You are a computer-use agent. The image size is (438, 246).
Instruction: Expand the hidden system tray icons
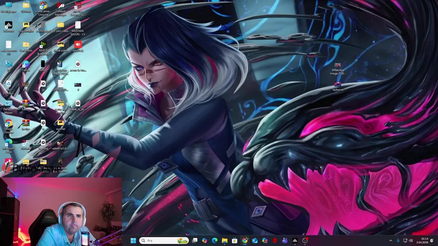[x=391, y=241]
